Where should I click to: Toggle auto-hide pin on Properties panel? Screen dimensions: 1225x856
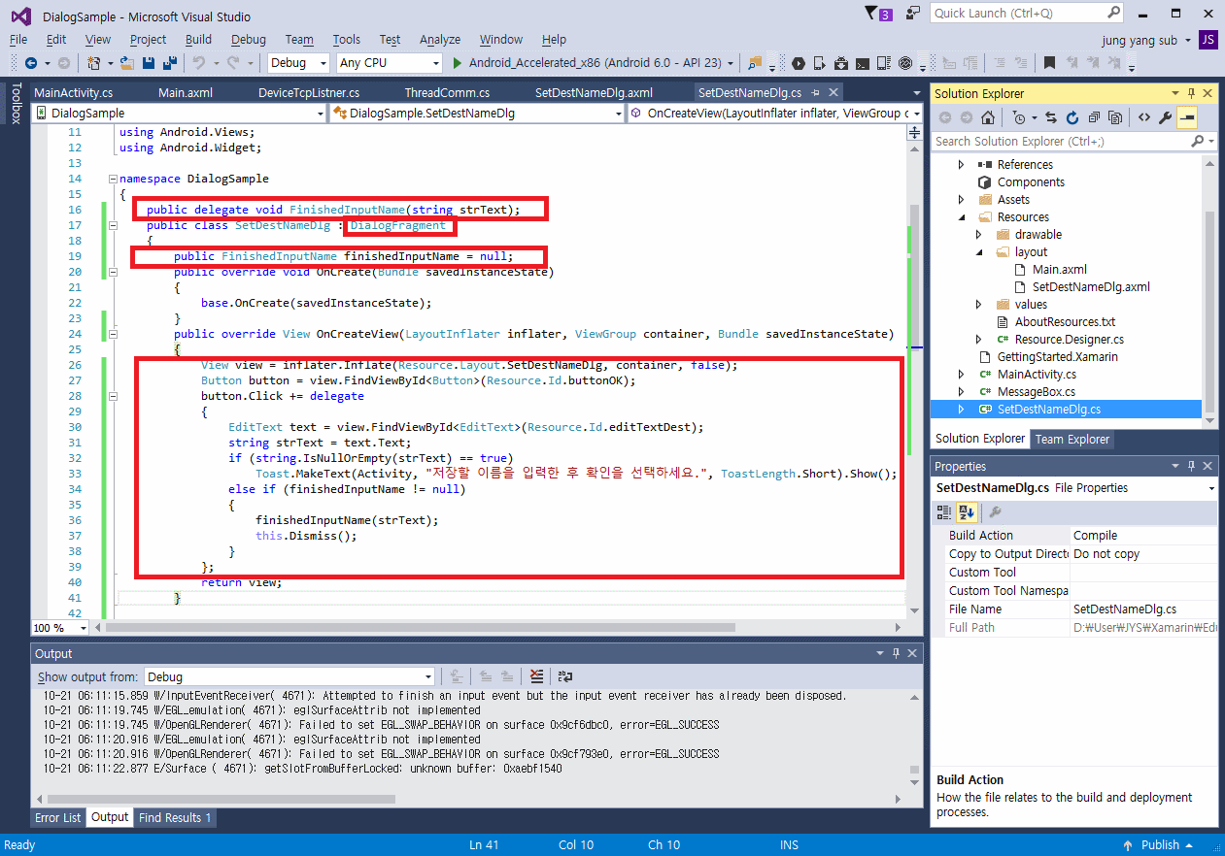(x=1192, y=466)
